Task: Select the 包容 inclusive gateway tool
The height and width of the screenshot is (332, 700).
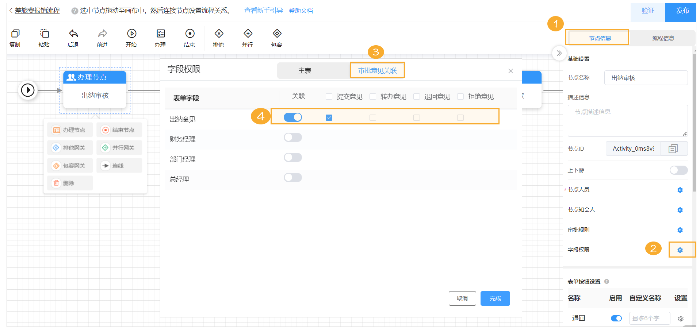Action: 276,38
